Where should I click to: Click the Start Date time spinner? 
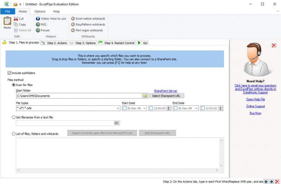tap(169, 108)
